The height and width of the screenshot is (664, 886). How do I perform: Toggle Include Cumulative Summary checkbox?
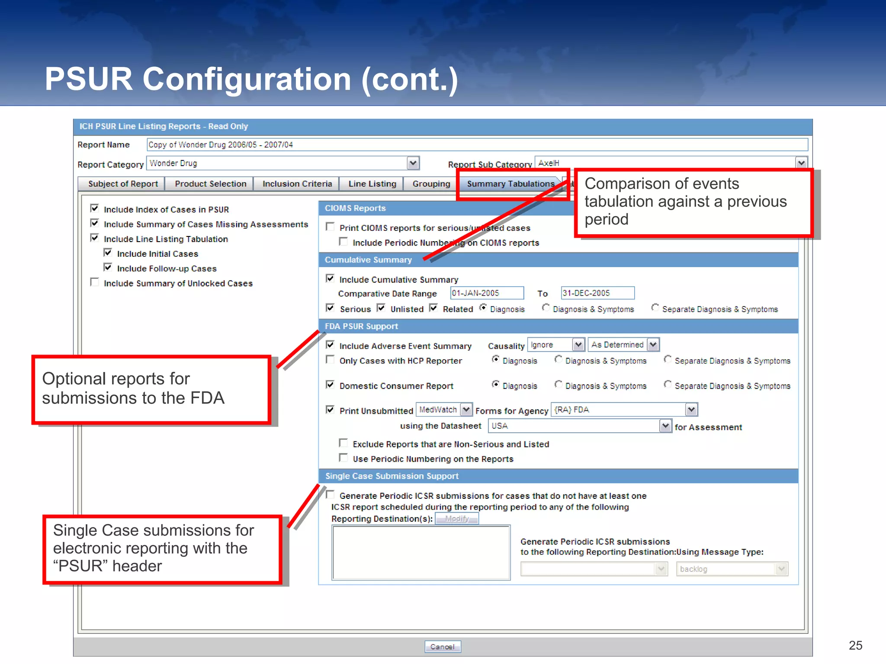(330, 278)
